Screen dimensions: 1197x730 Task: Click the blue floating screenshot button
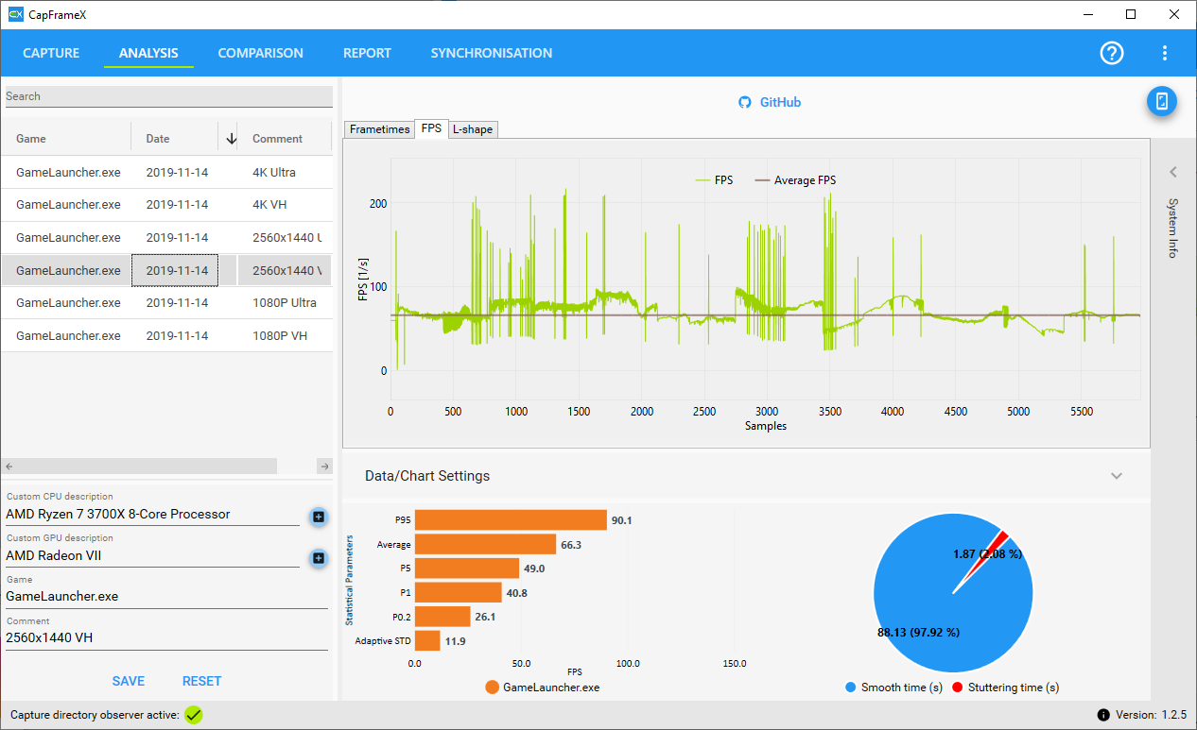[x=1162, y=101]
